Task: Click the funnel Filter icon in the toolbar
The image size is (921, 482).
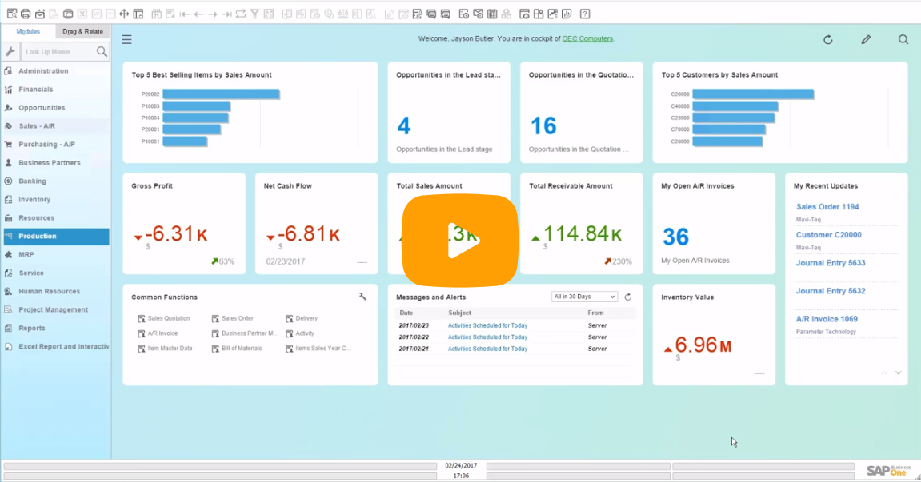Action: (255, 14)
